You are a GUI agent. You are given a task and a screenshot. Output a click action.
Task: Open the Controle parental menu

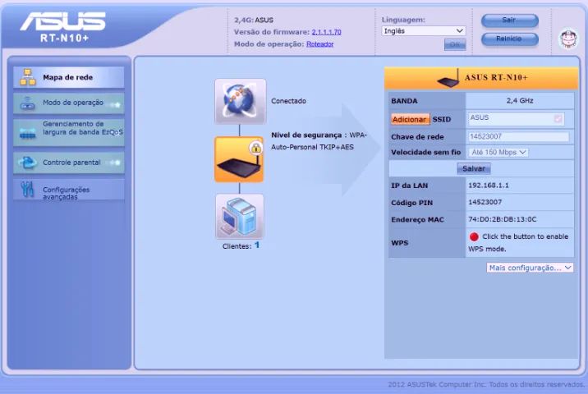[x=69, y=163]
